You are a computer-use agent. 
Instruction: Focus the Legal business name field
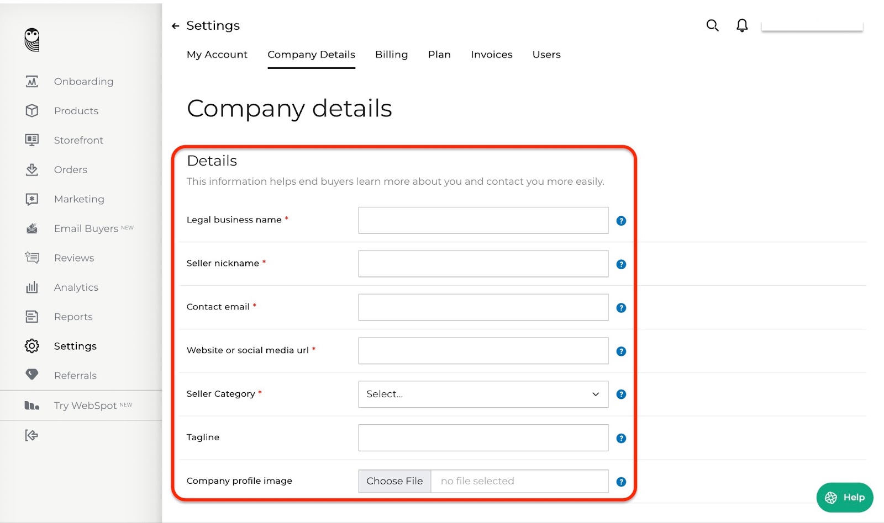click(x=483, y=220)
